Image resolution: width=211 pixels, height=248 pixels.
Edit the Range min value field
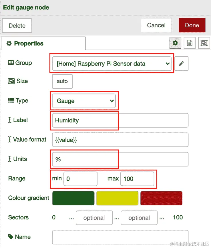coord(80,179)
